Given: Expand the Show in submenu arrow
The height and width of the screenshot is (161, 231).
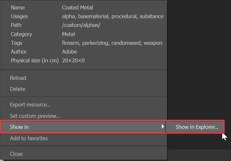Looking at the screenshot, I should coord(162,127).
